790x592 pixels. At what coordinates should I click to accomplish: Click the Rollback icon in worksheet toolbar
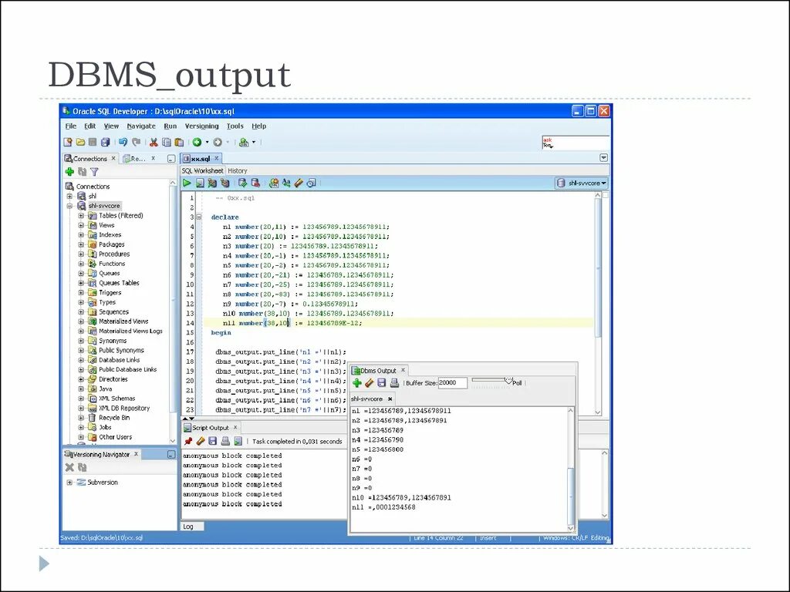[x=255, y=183]
